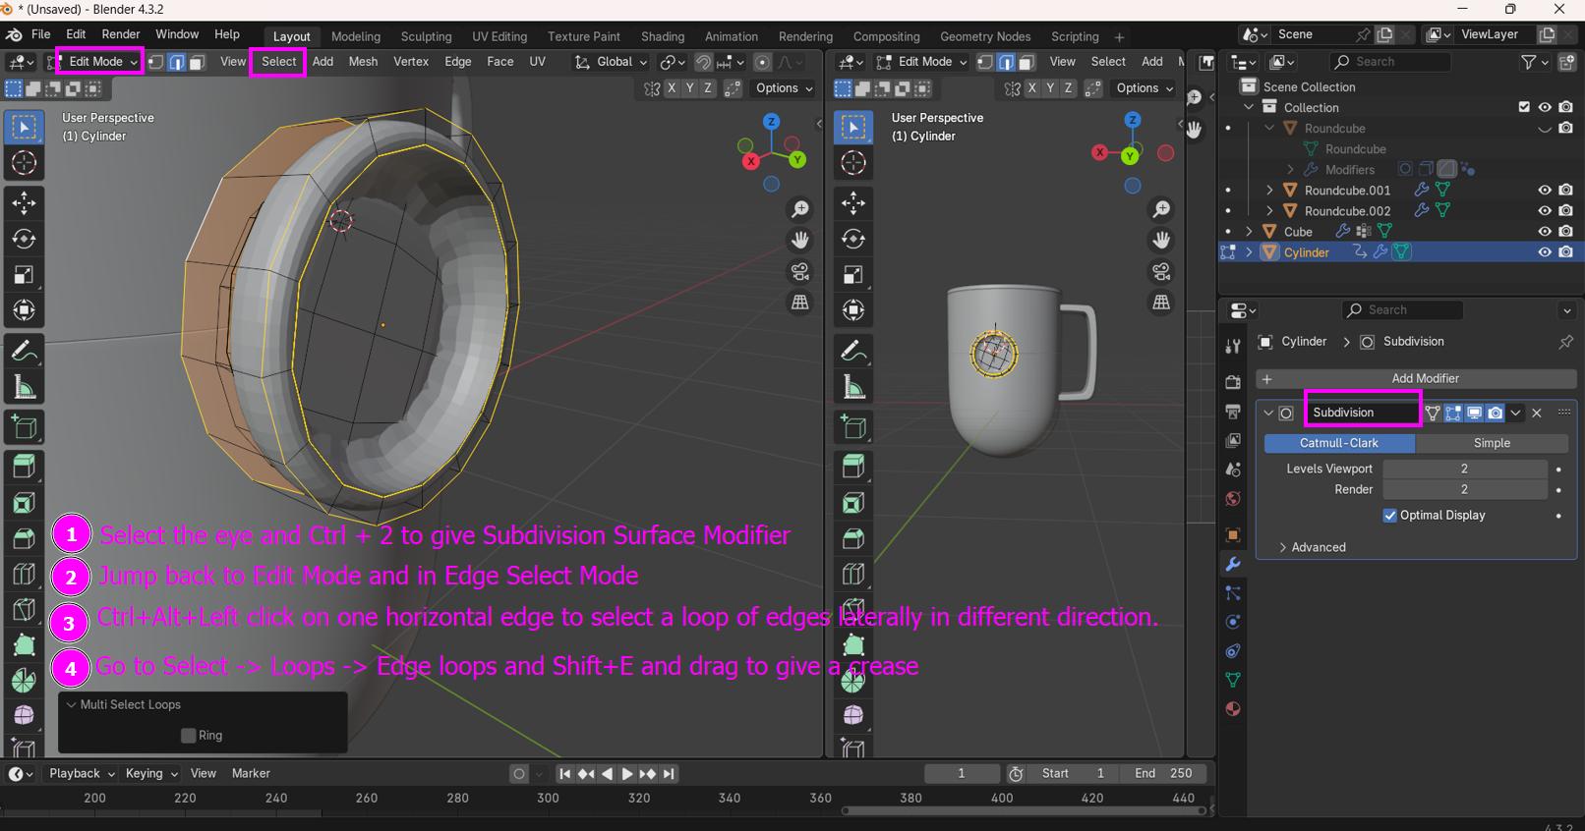
Task: Enable vertex select mode in left viewport
Action: pyautogui.click(x=156, y=62)
